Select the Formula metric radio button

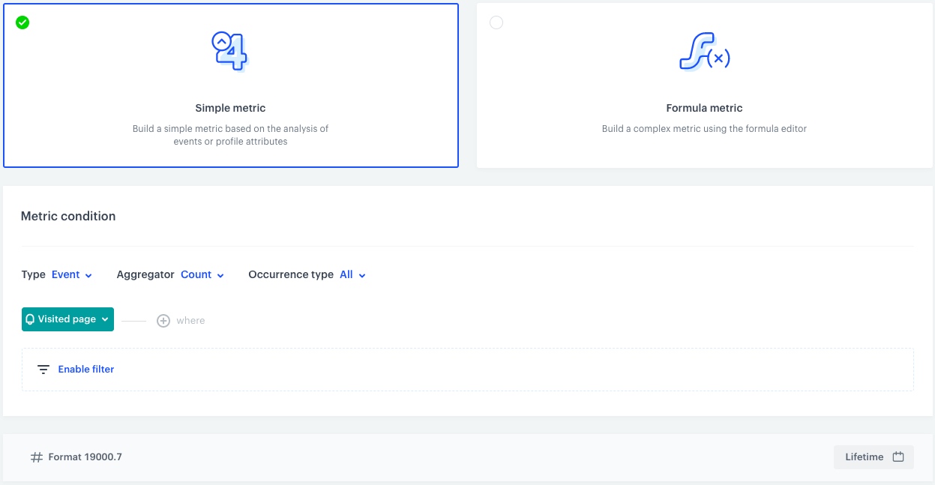[x=496, y=22]
